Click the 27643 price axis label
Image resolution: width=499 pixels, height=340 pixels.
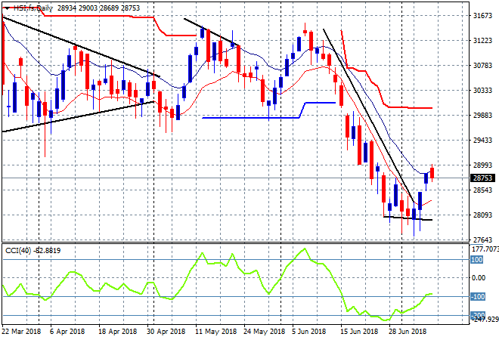click(481, 240)
